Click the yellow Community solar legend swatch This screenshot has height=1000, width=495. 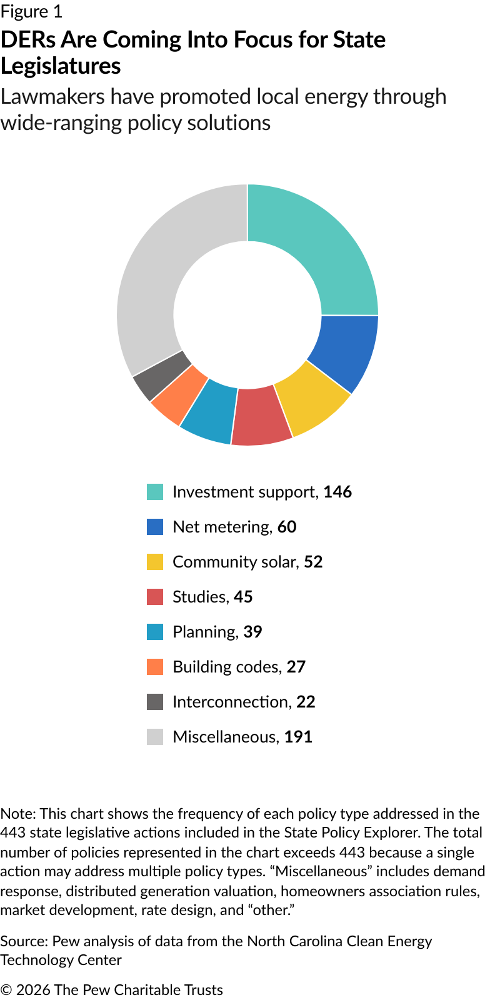point(155,562)
